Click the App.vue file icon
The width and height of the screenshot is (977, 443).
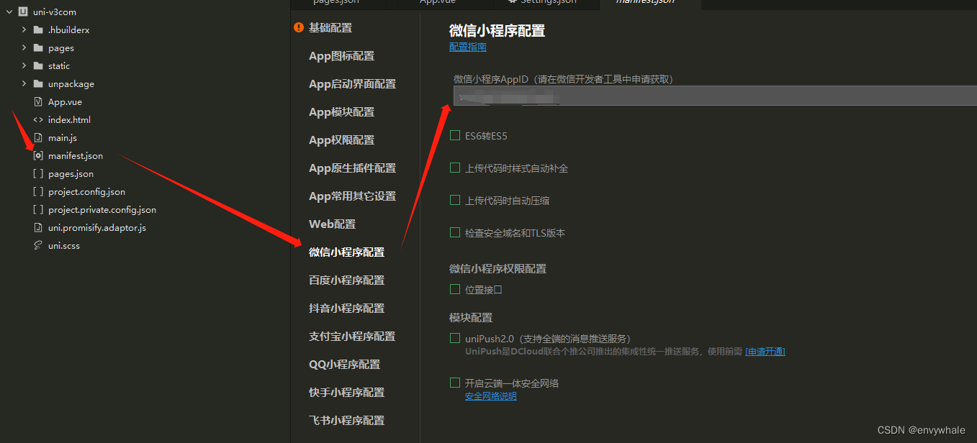click(x=38, y=102)
